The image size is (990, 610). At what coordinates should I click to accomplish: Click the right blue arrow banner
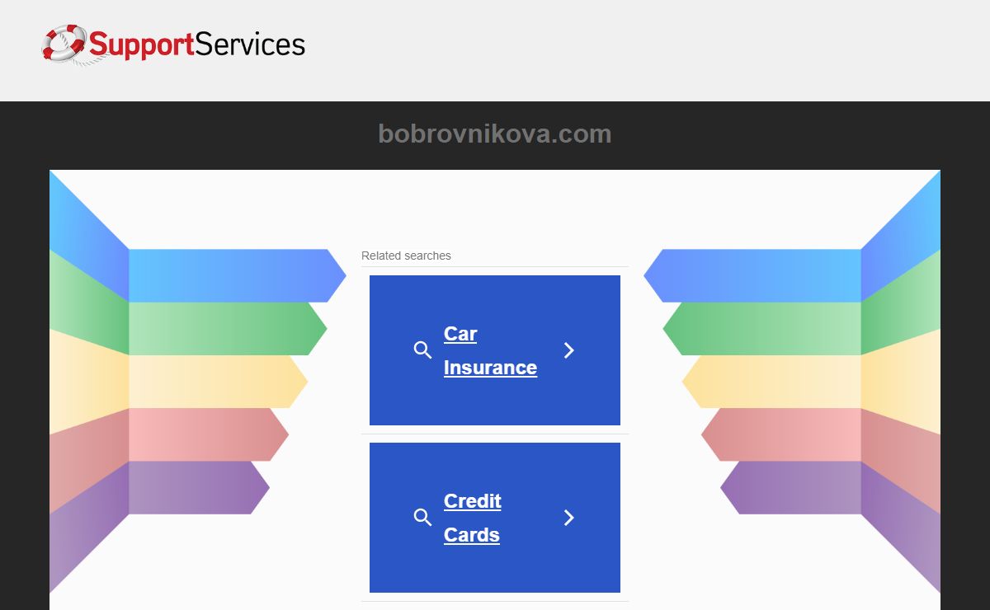752,275
